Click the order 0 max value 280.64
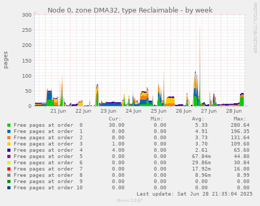The image size is (260, 206). tap(240, 125)
